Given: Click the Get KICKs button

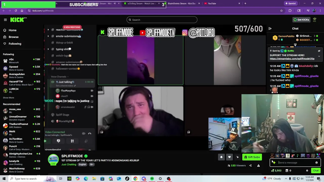Looking at the screenshot, I should 301,20.
